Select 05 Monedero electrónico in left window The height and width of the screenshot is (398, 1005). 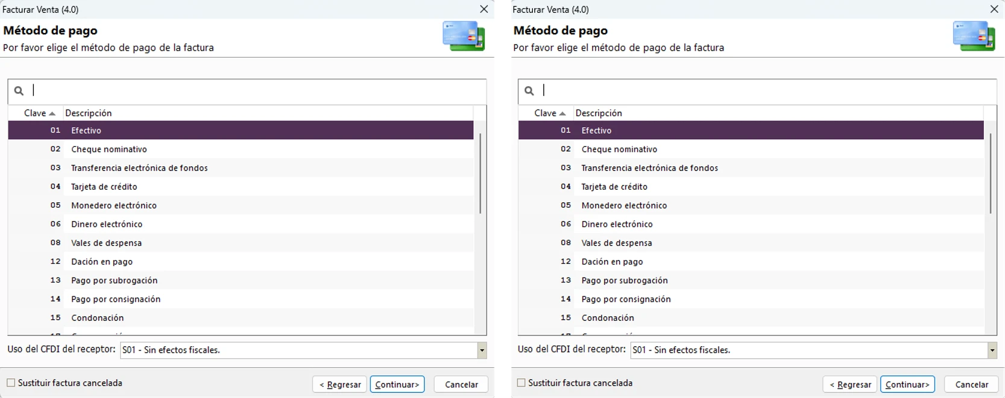pos(241,205)
